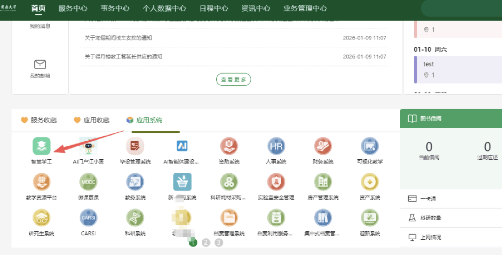Open 服务中心 in top navigation
The image size is (502, 255).
coord(73,8)
